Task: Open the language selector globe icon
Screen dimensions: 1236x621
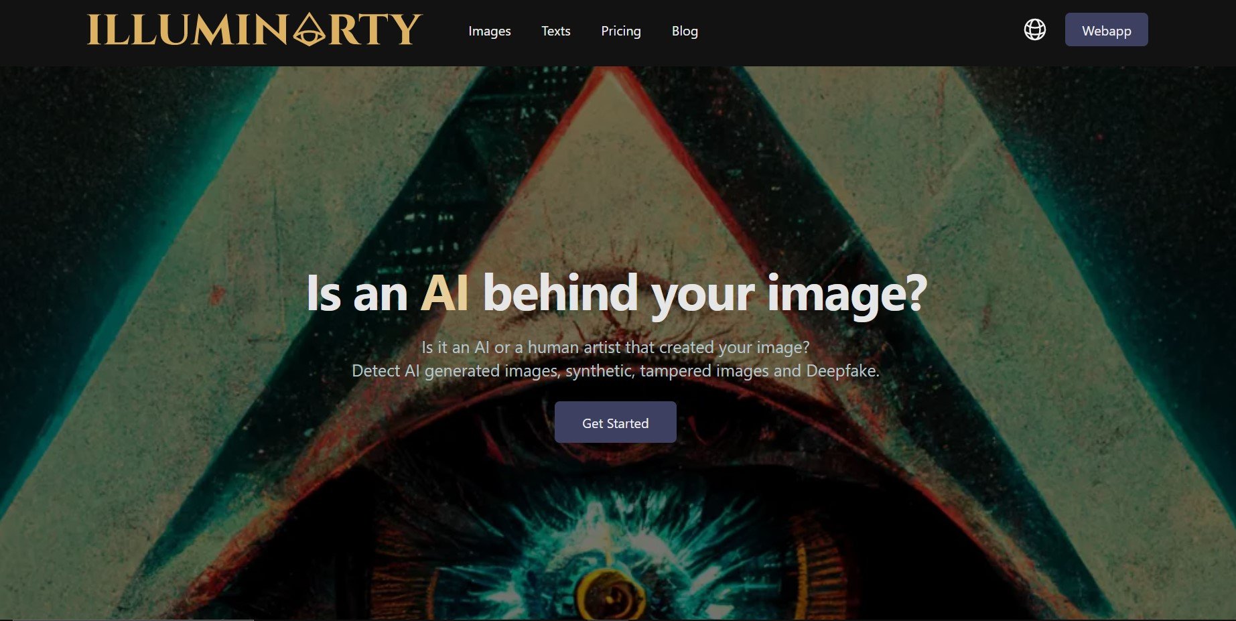Action: click(x=1034, y=29)
